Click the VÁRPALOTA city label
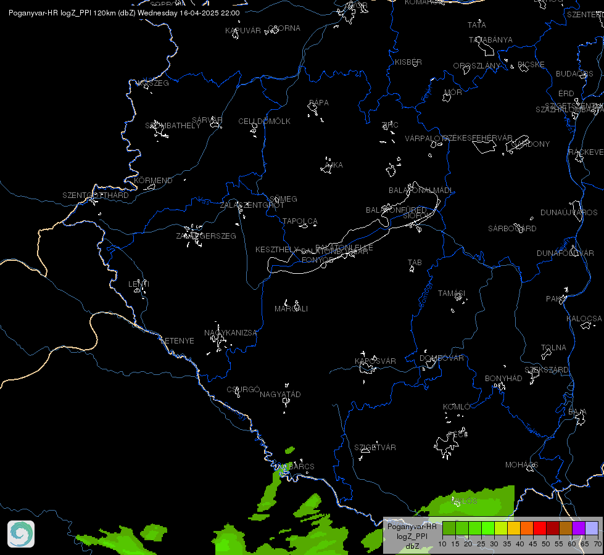The image size is (604, 555). click(426, 138)
